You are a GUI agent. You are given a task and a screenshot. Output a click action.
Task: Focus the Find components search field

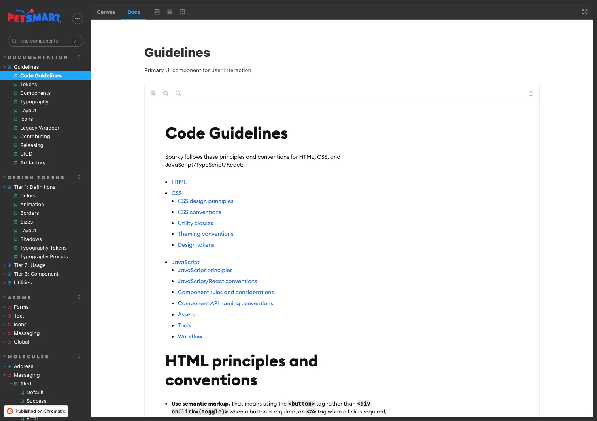click(x=45, y=41)
